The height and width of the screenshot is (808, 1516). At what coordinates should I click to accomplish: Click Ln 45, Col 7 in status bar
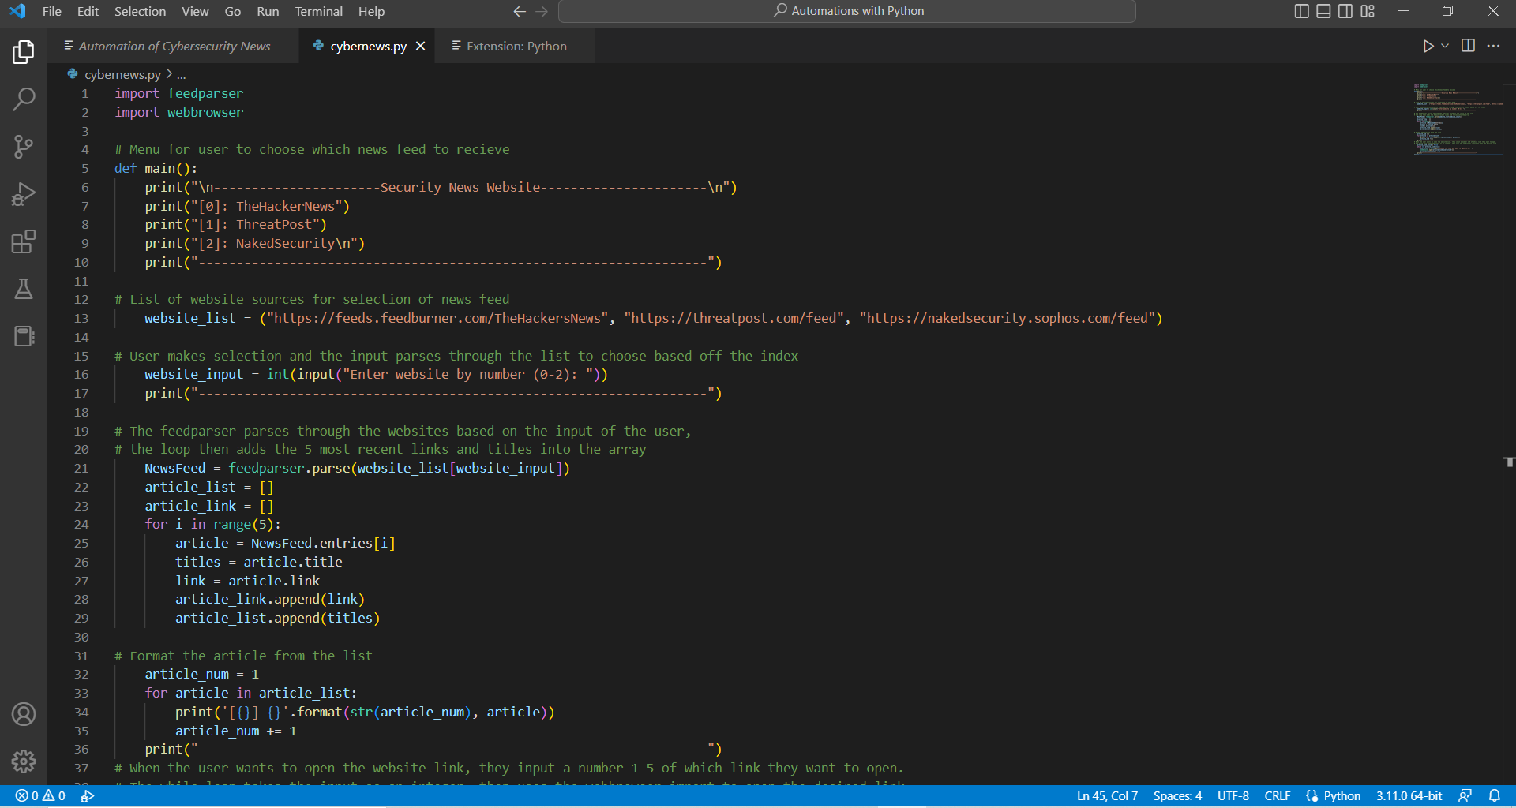(x=1107, y=795)
